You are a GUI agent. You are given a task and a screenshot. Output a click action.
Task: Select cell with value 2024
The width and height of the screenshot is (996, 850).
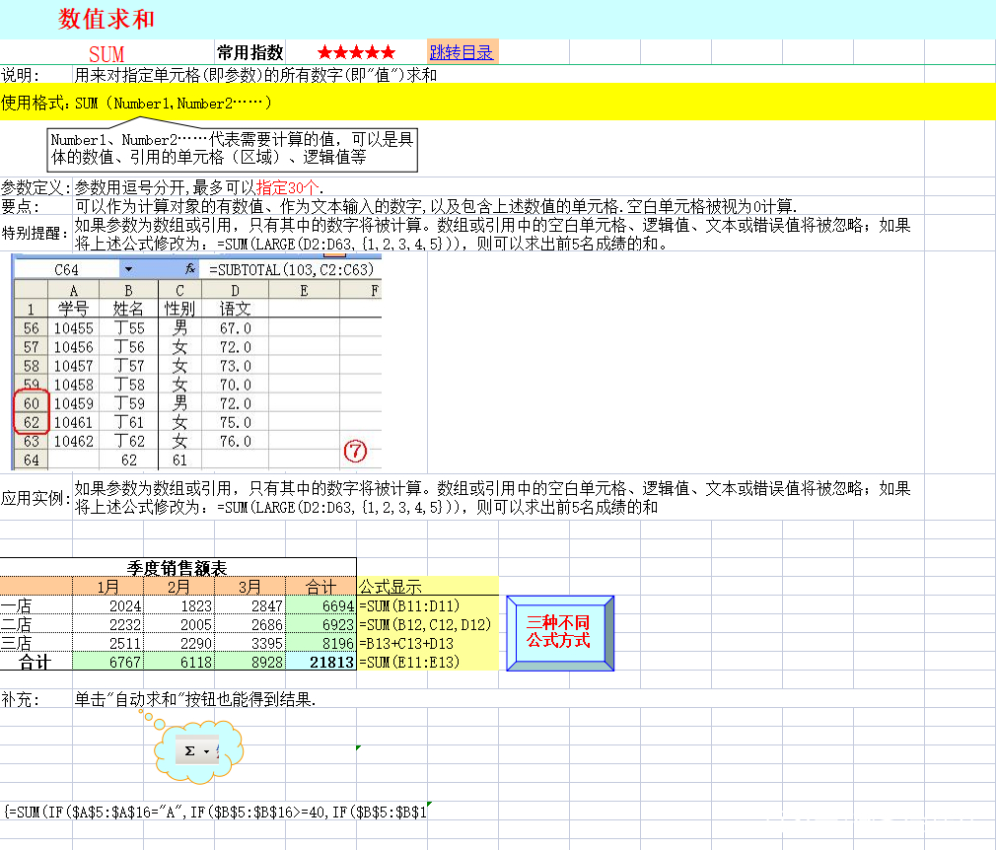(108, 605)
